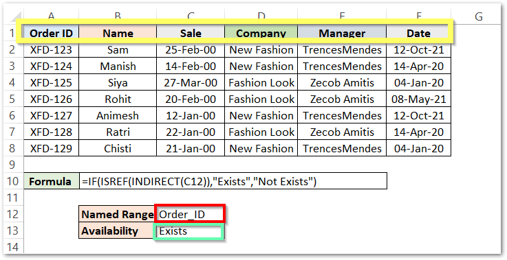
Task: Select row 14 header
Action: (12, 247)
